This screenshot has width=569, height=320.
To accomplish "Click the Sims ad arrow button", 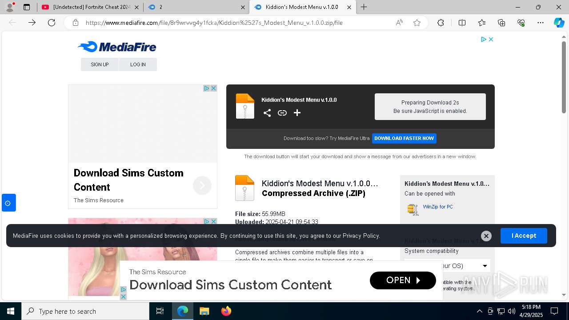I will tap(202, 185).
